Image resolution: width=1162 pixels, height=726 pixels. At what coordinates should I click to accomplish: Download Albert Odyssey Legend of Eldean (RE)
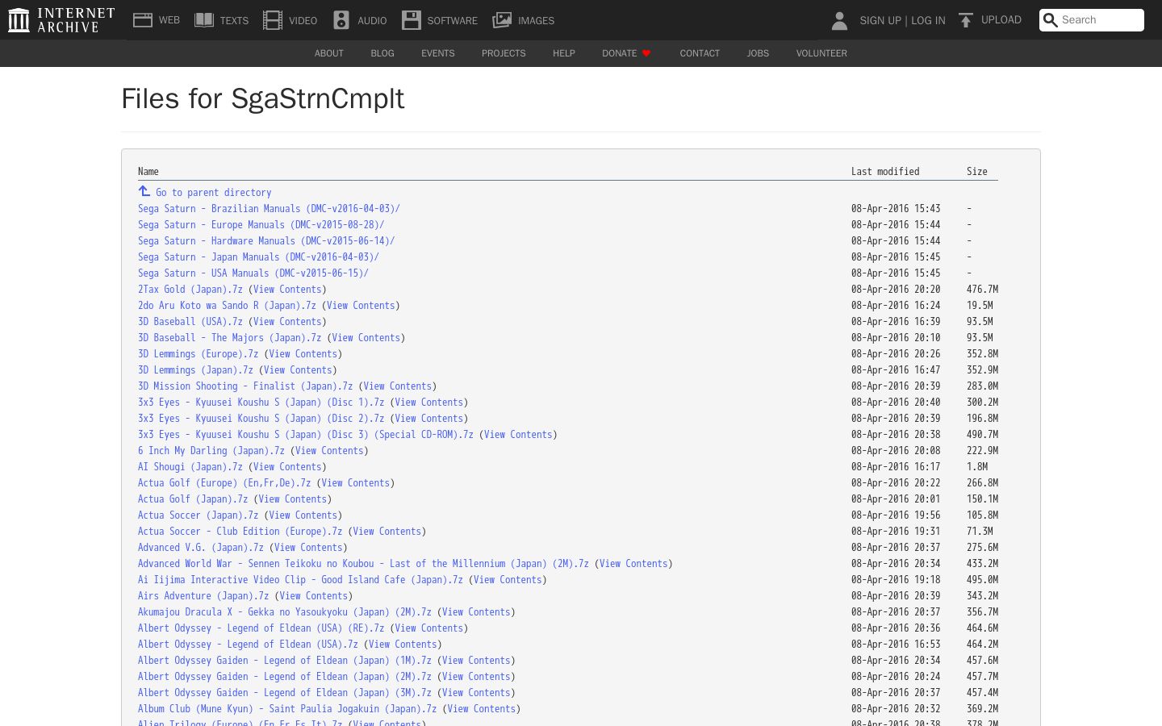[261, 628]
